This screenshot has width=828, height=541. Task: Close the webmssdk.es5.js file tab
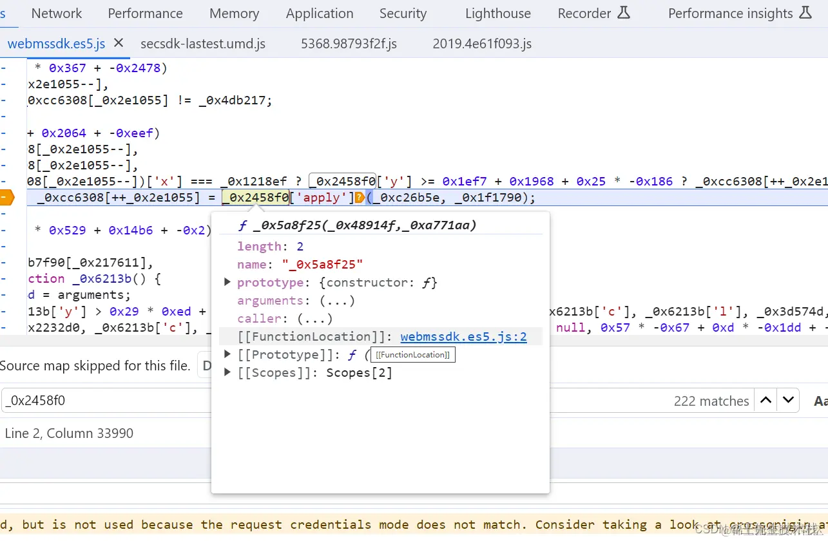tap(119, 43)
